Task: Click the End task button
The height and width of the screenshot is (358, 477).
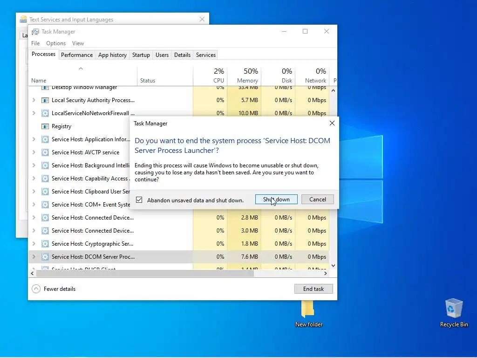Action: [x=313, y=289]
